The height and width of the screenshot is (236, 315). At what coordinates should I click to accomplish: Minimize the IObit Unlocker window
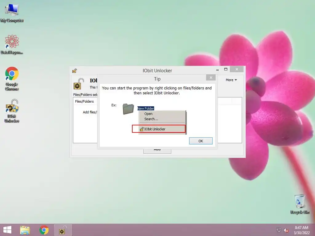click(217, 69)
